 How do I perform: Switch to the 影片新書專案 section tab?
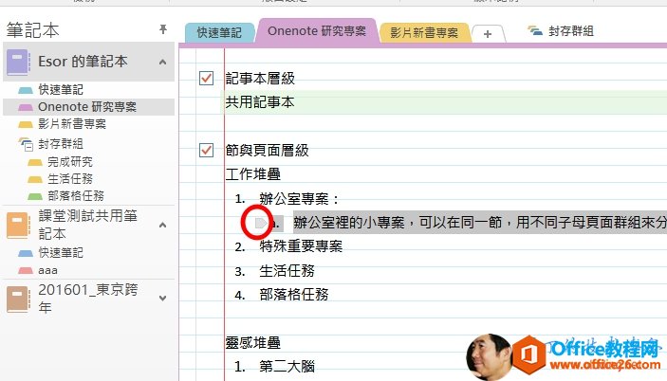pos(424,33)
